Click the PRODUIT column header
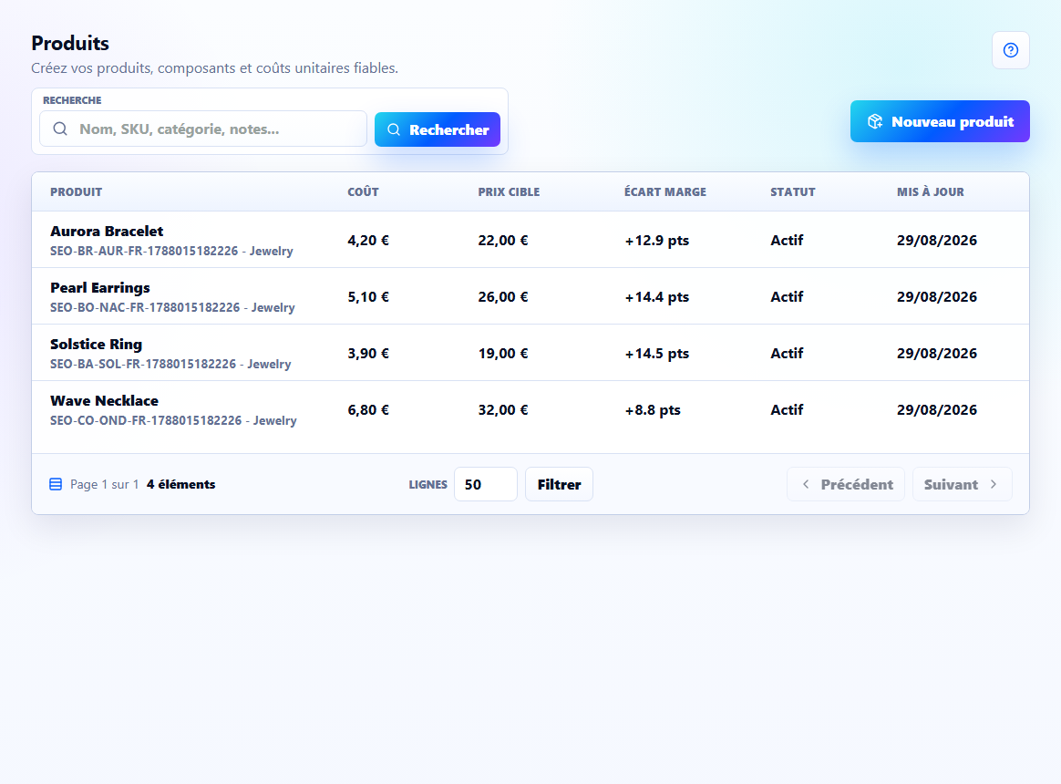Image resolution: width=1061 pixels, height=784 pixels. (76, 192)
